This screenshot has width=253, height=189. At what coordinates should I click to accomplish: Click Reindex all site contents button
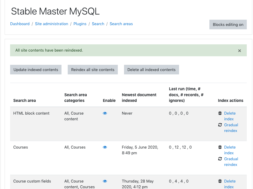point(93,70)
